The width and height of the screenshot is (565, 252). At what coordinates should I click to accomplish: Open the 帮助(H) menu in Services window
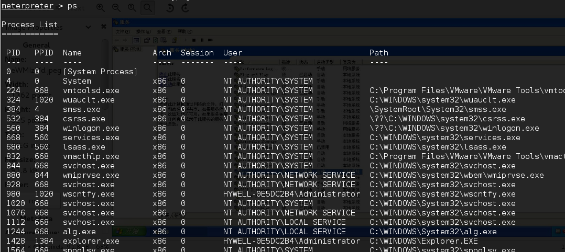point(185,32)
